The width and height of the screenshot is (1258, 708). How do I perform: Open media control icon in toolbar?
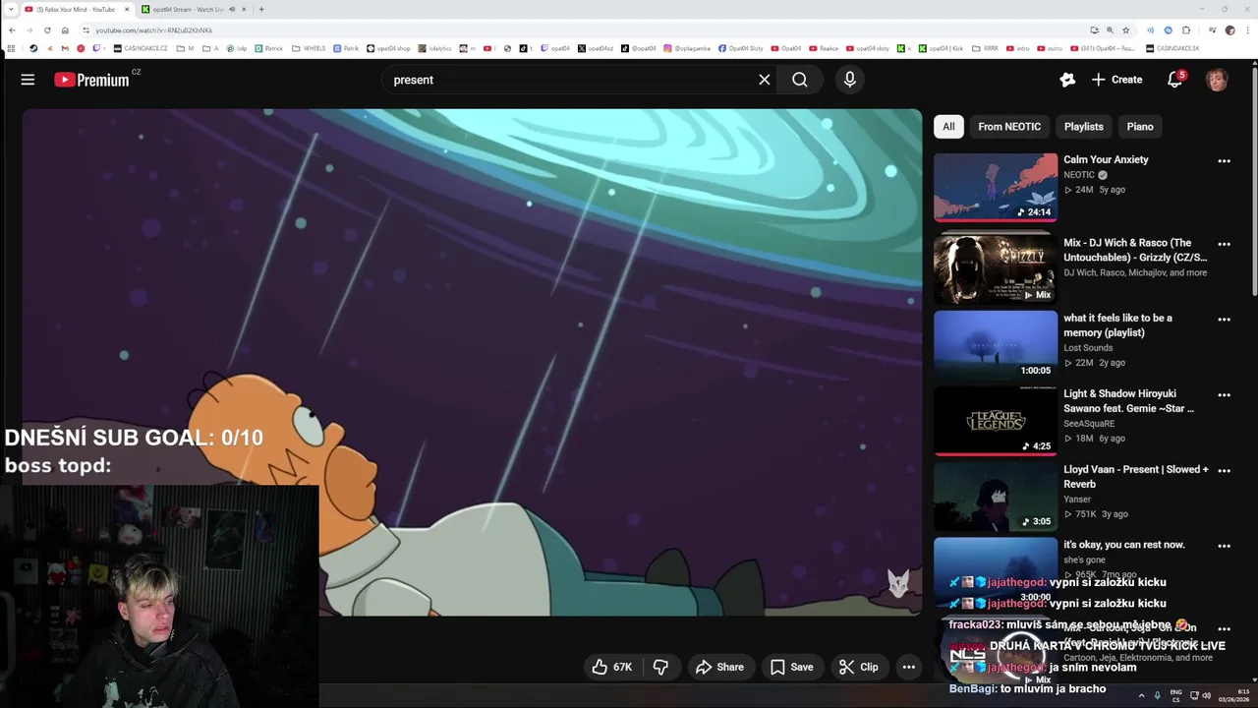1212,30
